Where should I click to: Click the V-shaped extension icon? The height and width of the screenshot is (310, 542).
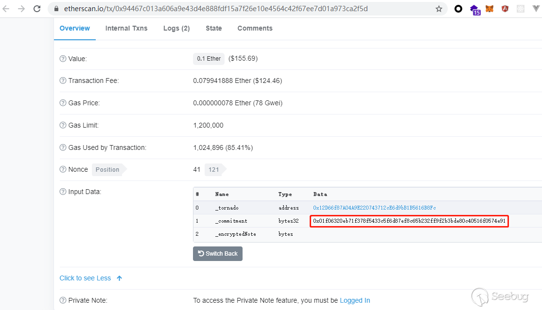coord(536,9)
